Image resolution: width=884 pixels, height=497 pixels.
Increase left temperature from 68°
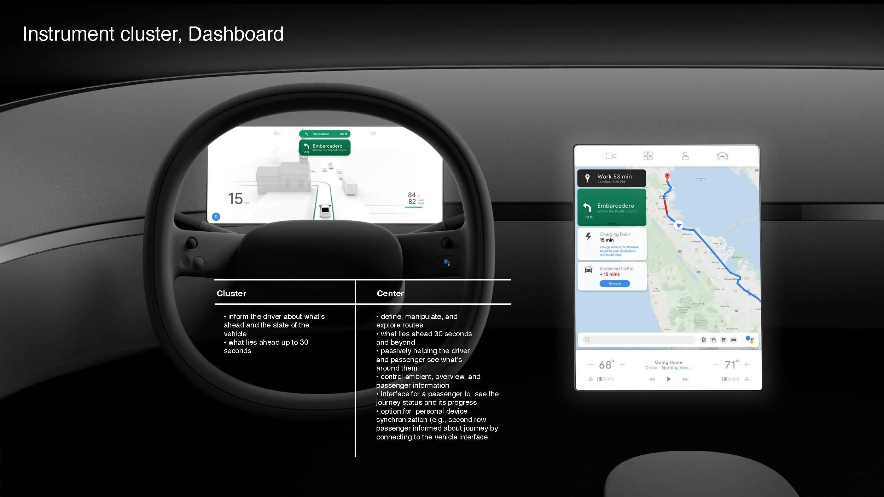tap(622, 365)
